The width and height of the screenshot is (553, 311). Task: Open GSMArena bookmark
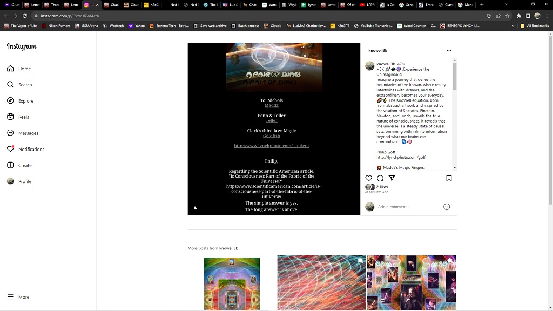86,26
